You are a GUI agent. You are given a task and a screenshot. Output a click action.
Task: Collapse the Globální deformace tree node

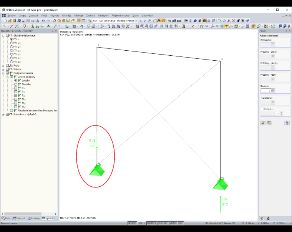coord(3,36)
